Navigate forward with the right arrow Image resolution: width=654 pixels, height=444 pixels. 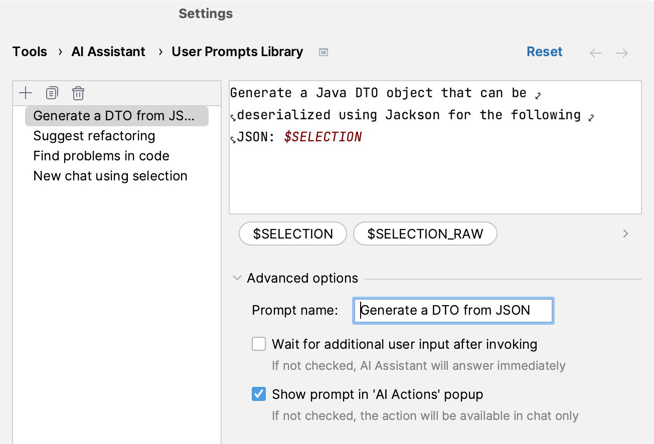pos(622,53)
